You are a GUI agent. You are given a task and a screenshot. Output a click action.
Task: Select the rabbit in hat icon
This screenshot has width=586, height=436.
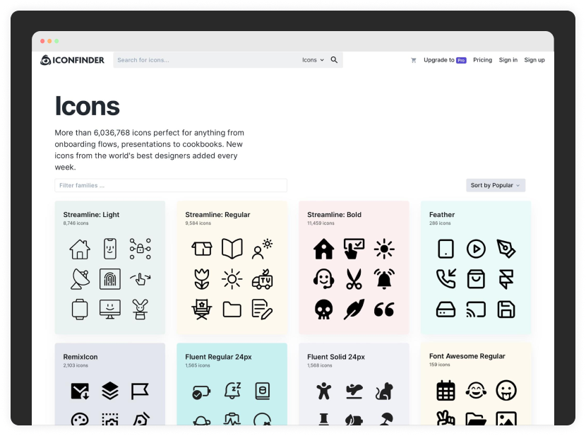click(140, 310)
